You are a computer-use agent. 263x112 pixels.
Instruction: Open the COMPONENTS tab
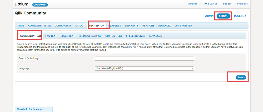(63, 26)
